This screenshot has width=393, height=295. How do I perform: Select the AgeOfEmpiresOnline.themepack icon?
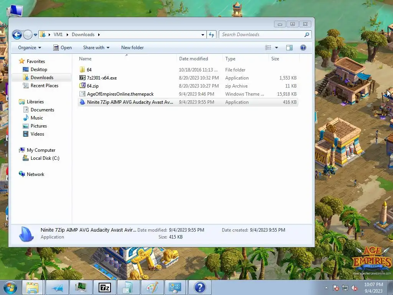[82, 94]
